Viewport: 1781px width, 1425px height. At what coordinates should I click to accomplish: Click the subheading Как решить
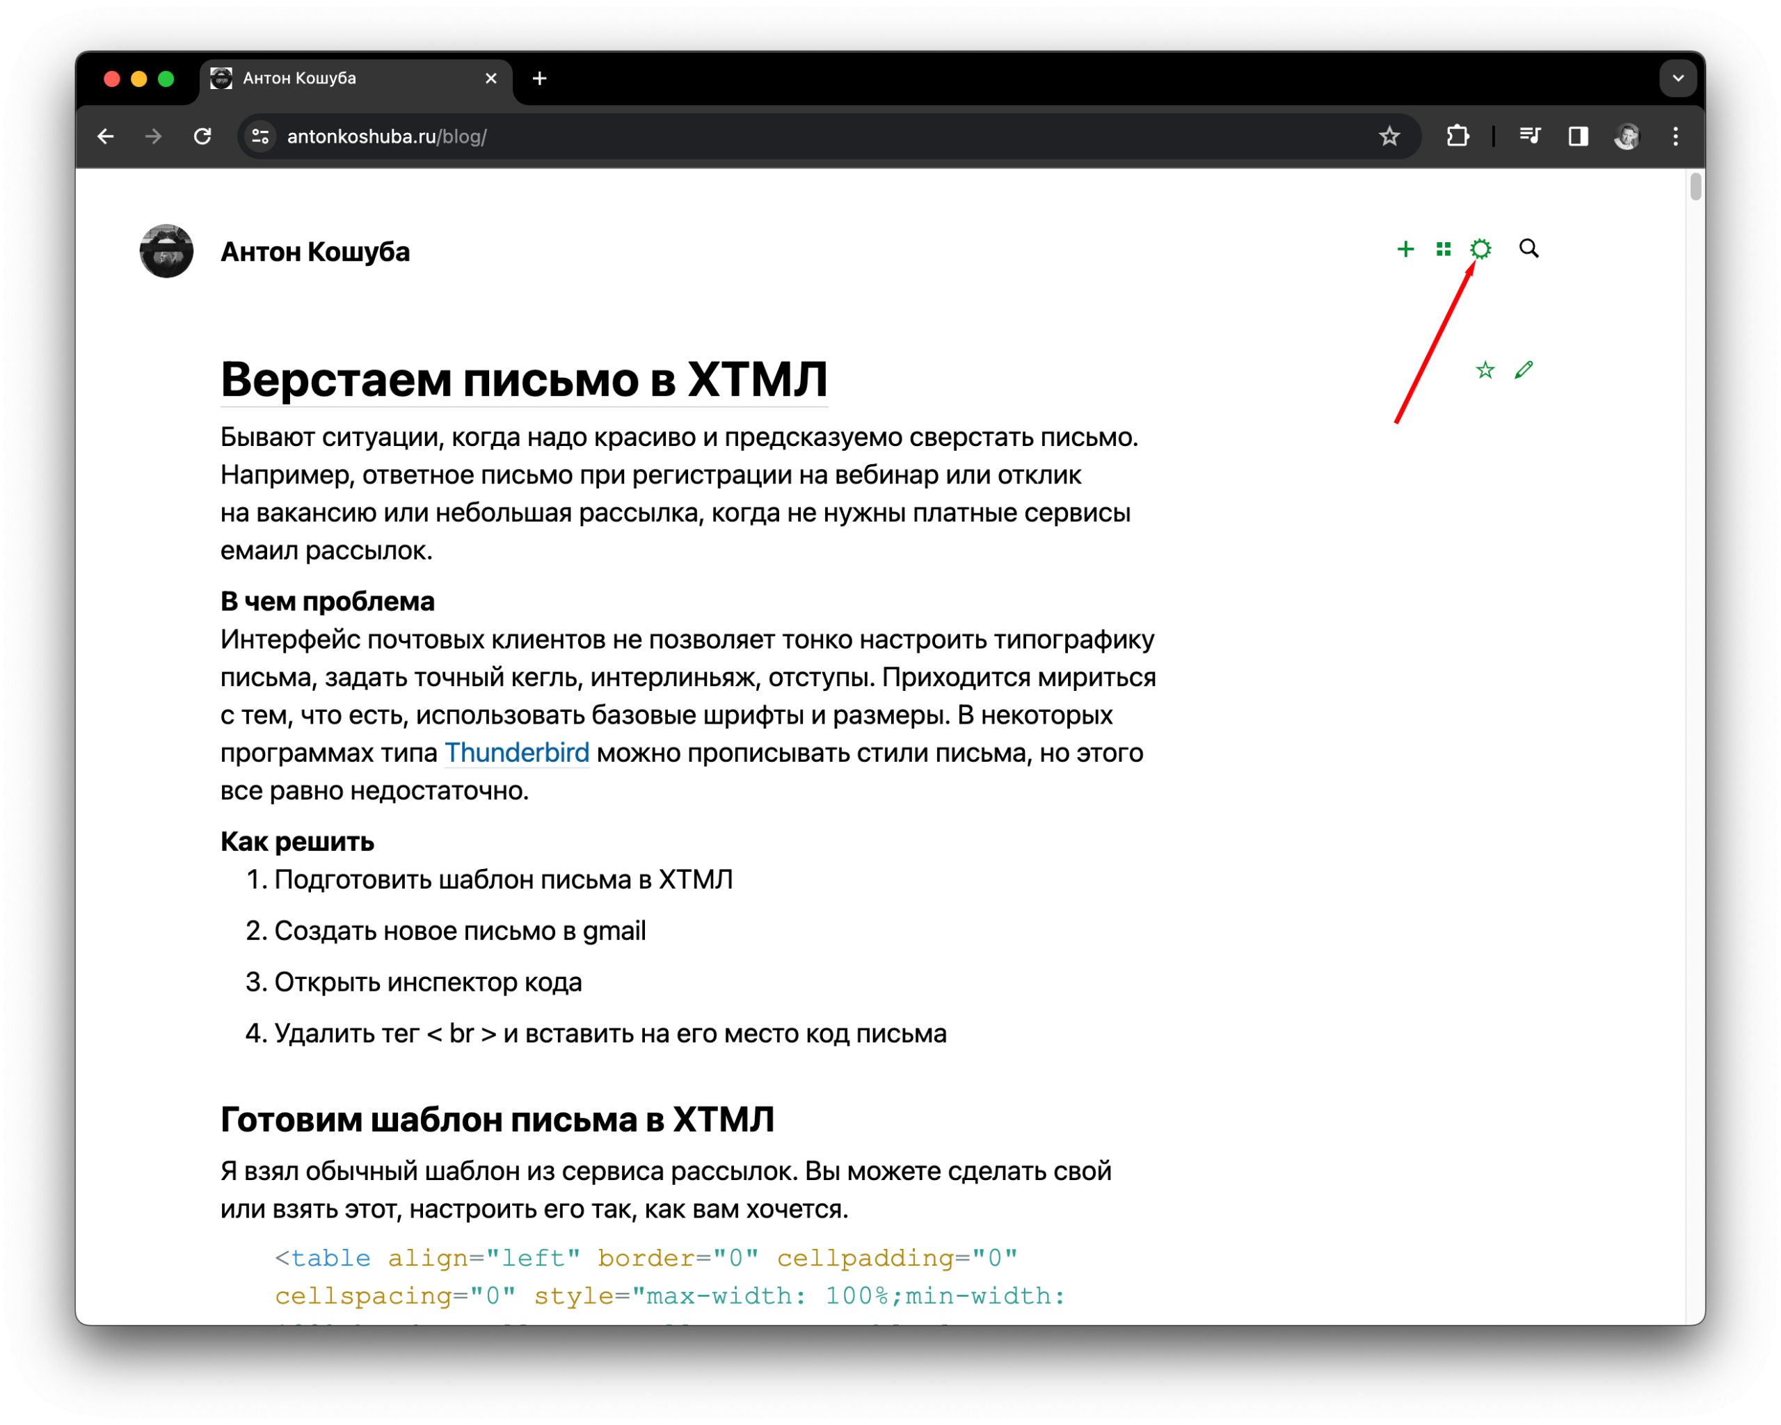[297, 842]
